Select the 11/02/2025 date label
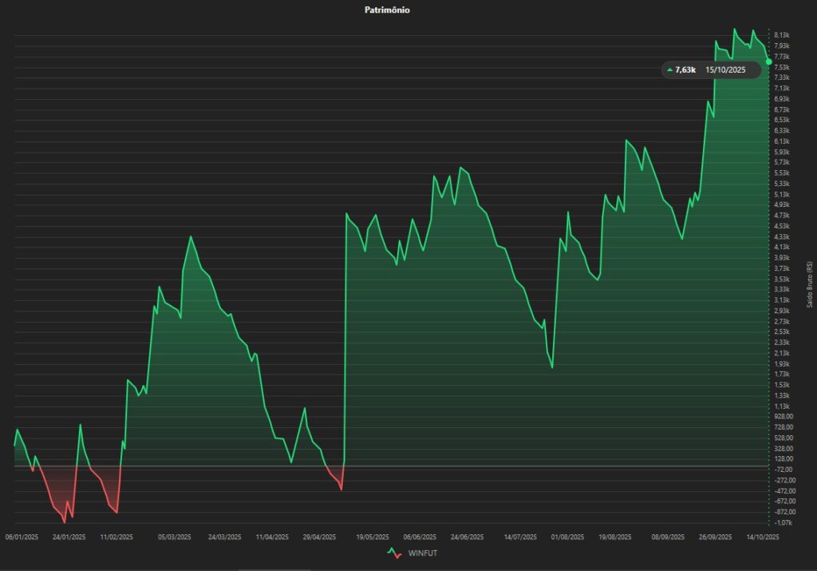The width and height of the screenshot is (817, 571). click(x=116, y=537)
